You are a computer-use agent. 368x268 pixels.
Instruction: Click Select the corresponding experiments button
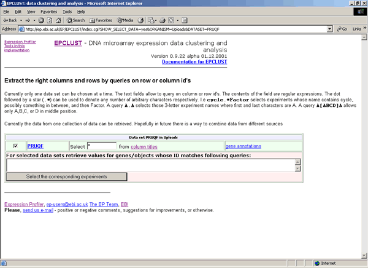coord(67,176)
